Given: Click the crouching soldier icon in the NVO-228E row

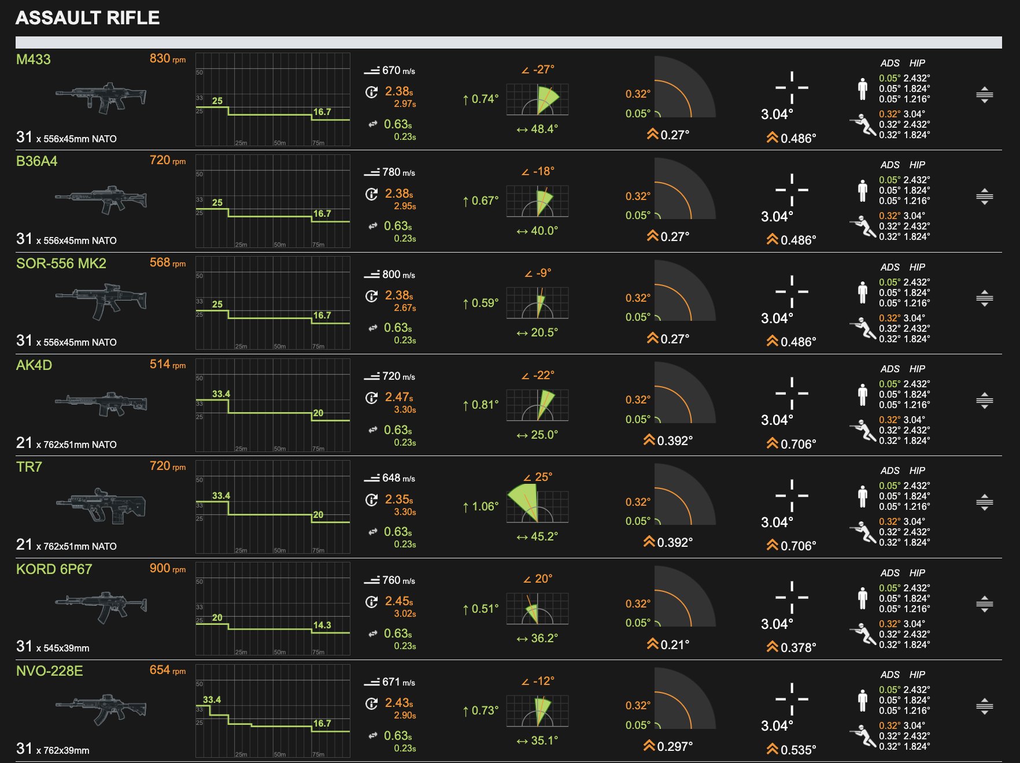Looking at the screenshot, I should pos(862,736).
